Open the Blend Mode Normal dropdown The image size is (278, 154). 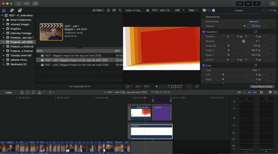click(x=254, y=21)
